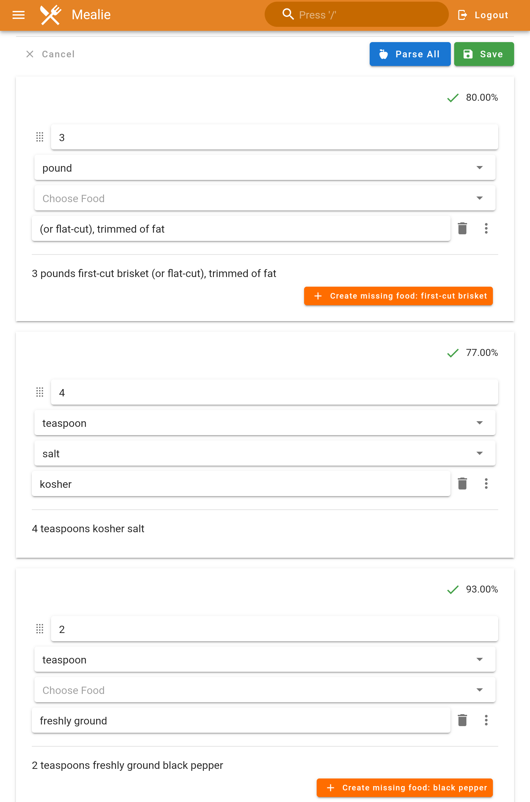Viewport: 530px width, 802px height.
Task: Cancel the ingredient parsing
Action: [50, 54]
